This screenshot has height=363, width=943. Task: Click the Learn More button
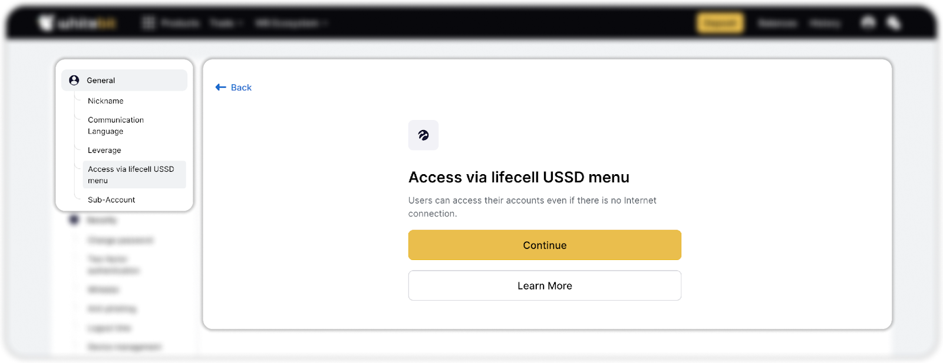click(x=545, y=286)
